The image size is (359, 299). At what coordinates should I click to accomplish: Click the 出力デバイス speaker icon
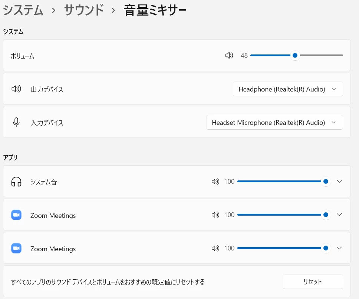pos(16,89)
